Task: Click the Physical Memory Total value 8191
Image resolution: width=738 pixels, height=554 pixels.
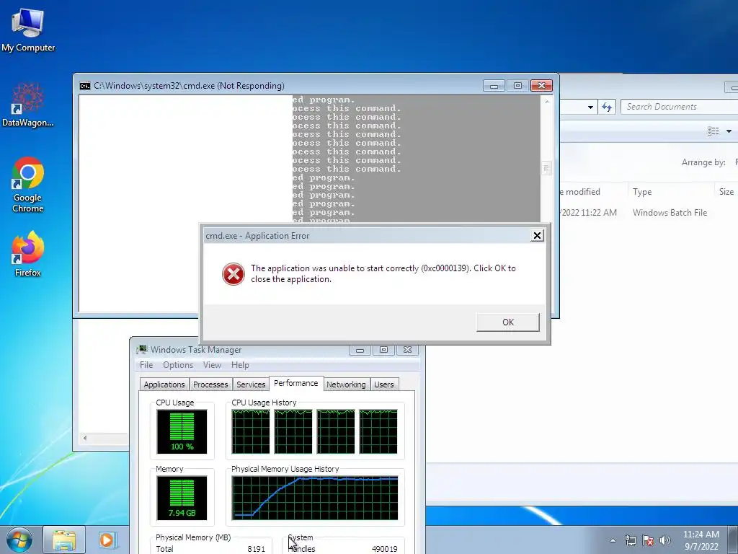Action: click(x=256, y=549)
